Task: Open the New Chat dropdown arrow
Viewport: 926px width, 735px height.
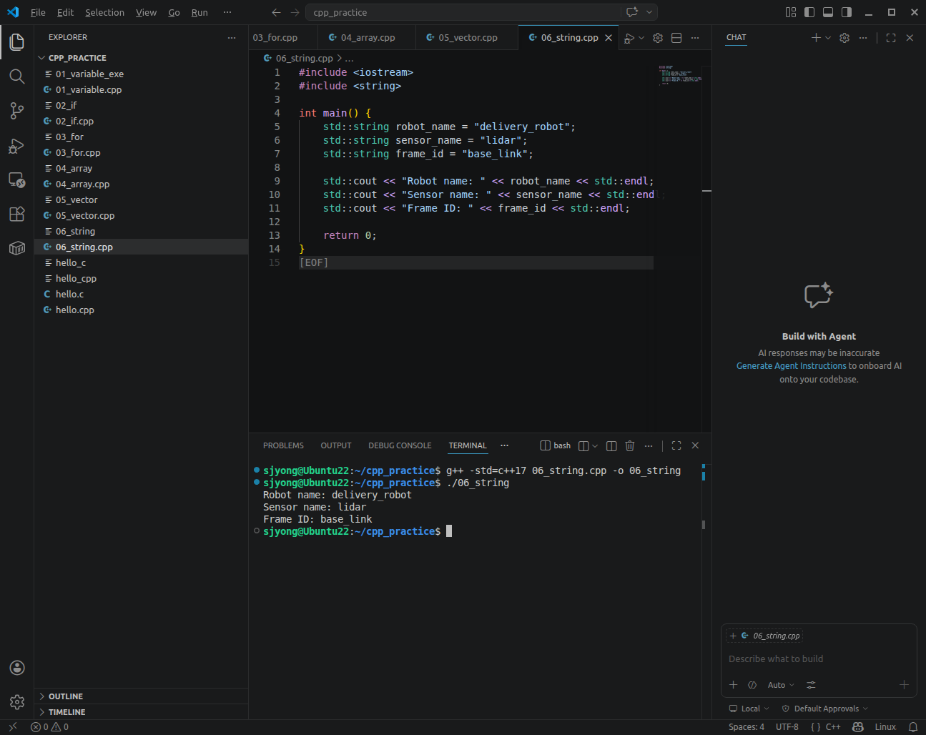Action: pos(828,38)
